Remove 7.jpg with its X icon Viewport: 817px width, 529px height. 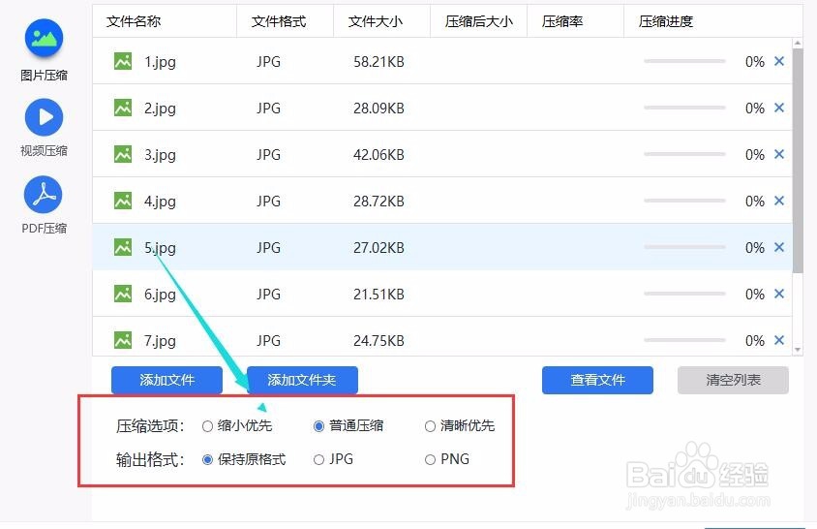click(779, 340)
